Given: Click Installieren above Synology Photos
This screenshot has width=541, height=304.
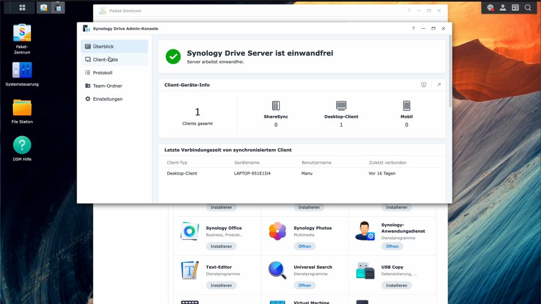Looking at the screenshot, I should click(309, 207).
